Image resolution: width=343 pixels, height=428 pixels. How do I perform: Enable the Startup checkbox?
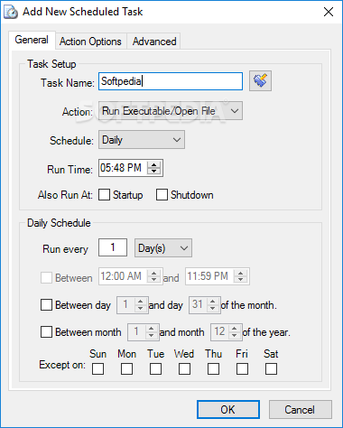(104, 194)
